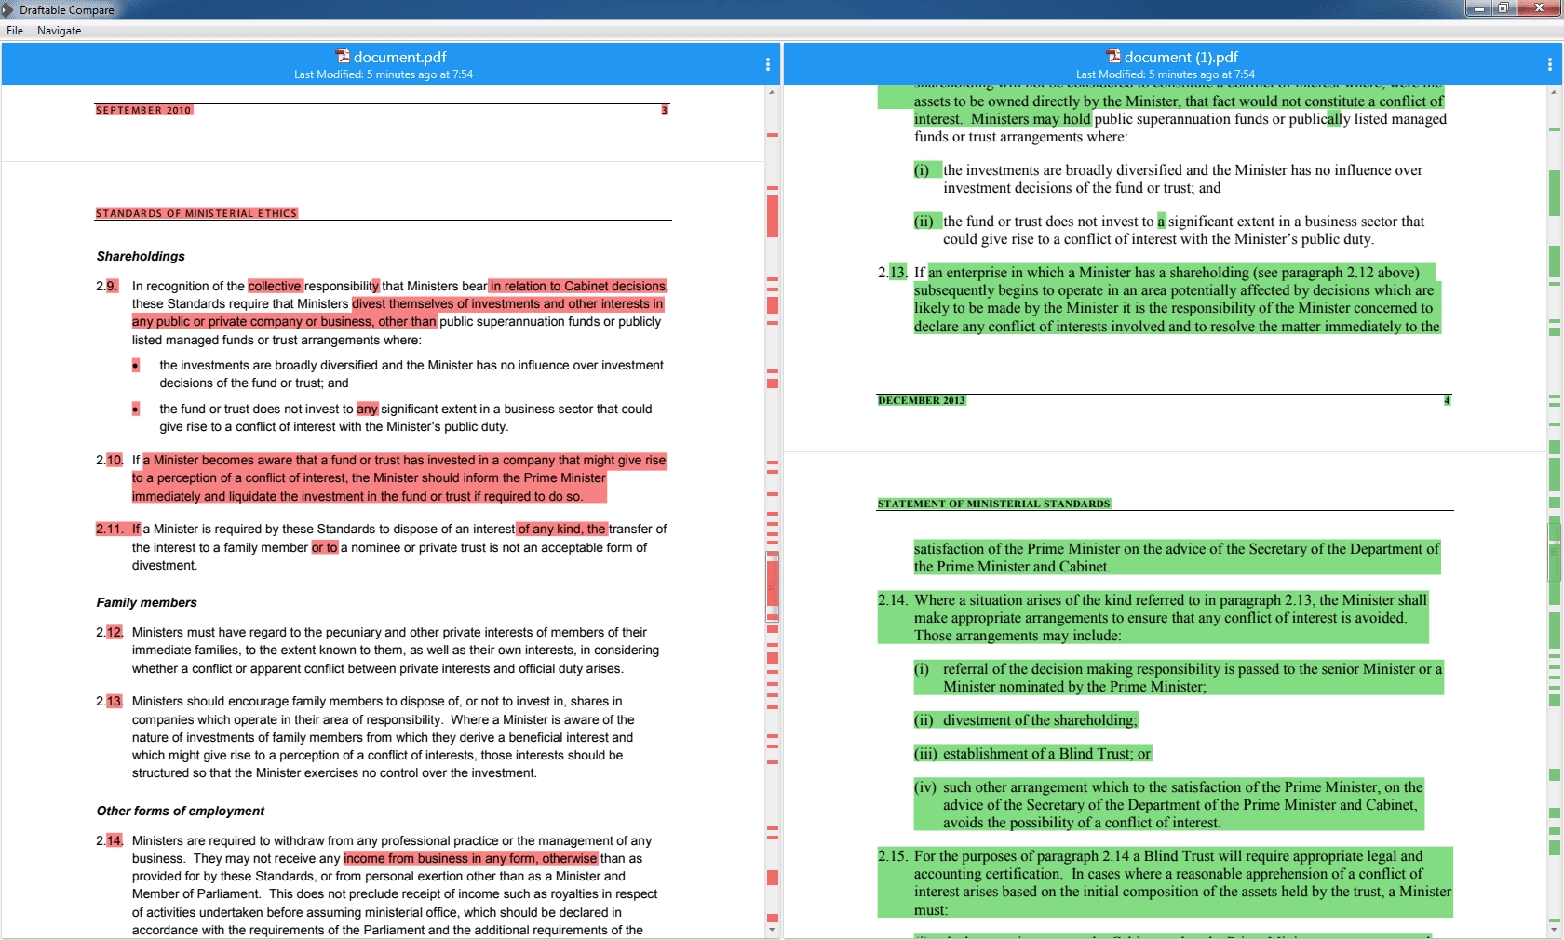The width and height of the screenshot is (1564, 940).
Task: Click right pane scrollbar down arrow
Action: pos(1554,930)
